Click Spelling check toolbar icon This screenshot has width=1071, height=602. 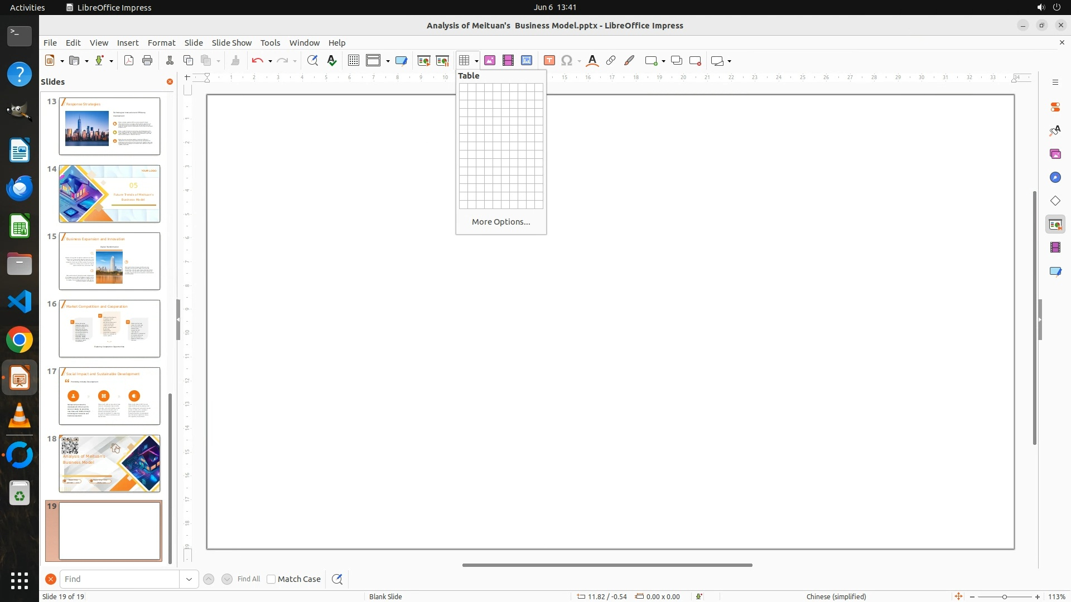(332, 61)
